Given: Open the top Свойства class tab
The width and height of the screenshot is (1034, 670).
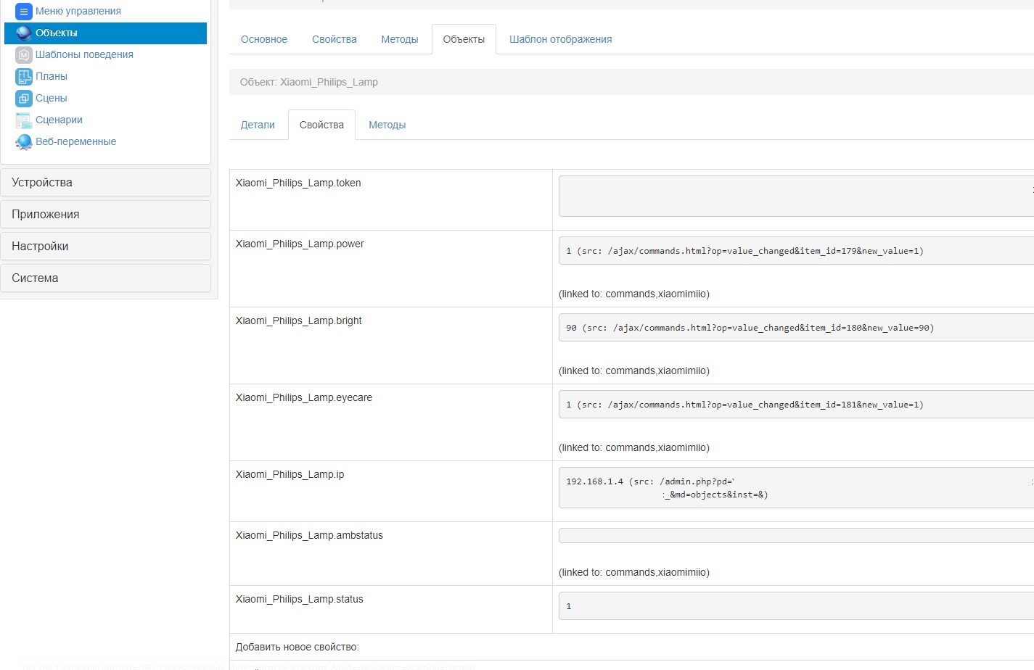Looking at the screenshot, I should click(334, 39).
